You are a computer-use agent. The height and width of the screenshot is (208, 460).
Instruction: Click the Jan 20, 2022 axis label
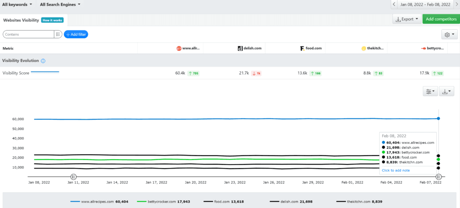[195, 182]
